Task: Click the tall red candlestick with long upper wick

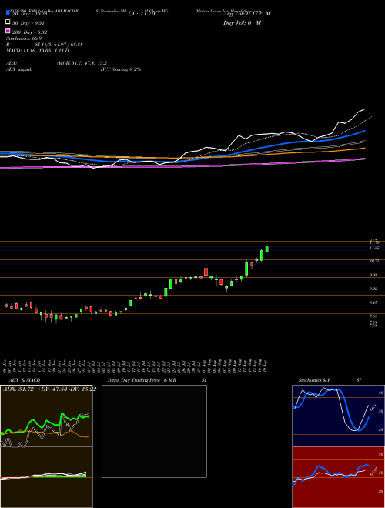Action: pyautogui.click(x=206, y=272)
